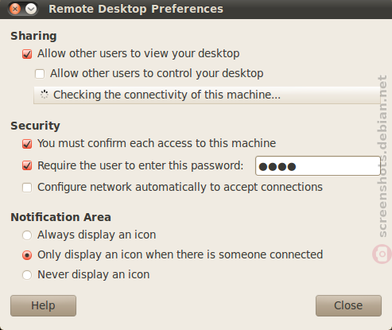Click the Security section heading
Viewport: 392px width, 330px height.
[x=35, y=126]
